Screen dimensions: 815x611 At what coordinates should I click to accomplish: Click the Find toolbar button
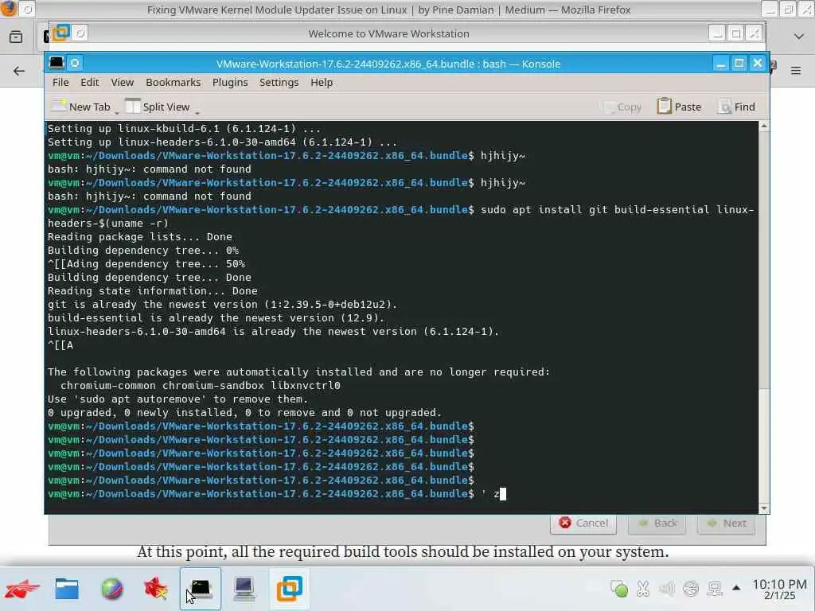tap(736, 107)
